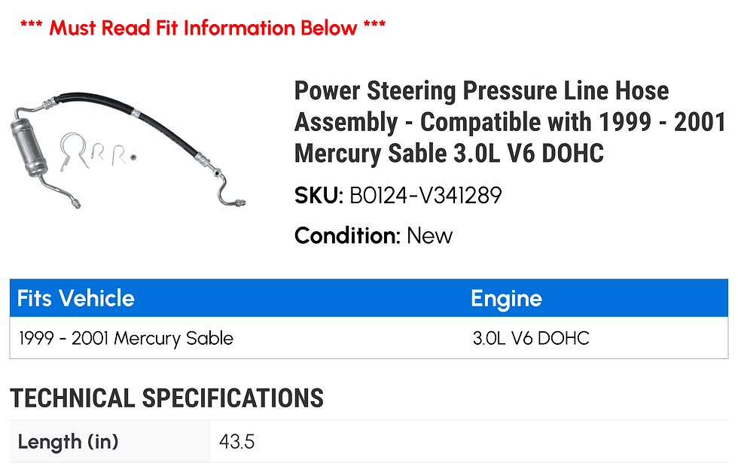This screenshot has width=738, height=472.
Task: Click the Engine column header
Action: (506, 298)
